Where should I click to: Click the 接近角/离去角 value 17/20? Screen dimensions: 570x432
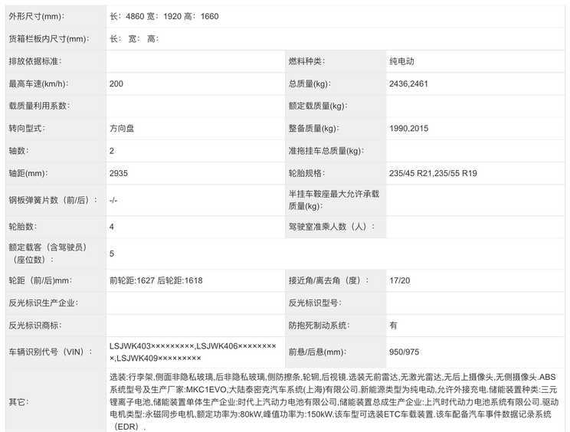point(400,280)
